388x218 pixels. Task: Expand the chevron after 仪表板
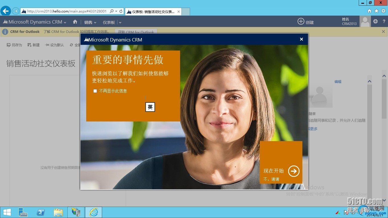(x=120, y=22)
